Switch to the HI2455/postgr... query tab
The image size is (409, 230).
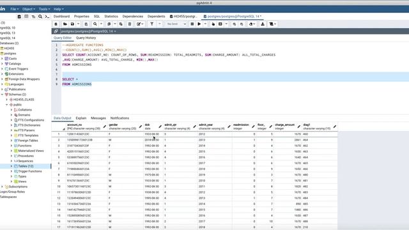click(184, 17)
